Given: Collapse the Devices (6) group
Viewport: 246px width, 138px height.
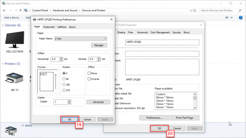Looking at the screenshot, I should 2,25.
